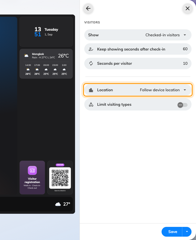Click the partly cloudy icon beside Mongkok
Image resolution: width=196 pixels, height=240 pixels.
coord(26,56)
